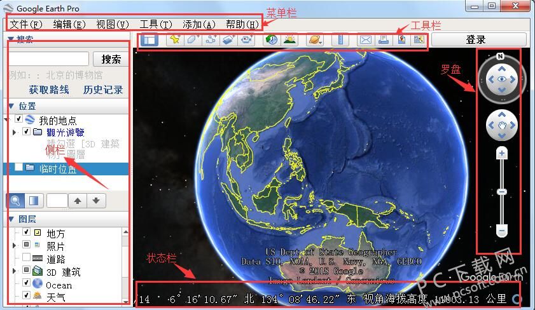The width and height of the screenshot is (535, 310).
Task: Open the 文件(F) menu
Action: [26, 24]
